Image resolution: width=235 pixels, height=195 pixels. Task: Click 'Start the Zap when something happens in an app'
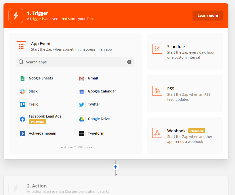click(71, 49)
